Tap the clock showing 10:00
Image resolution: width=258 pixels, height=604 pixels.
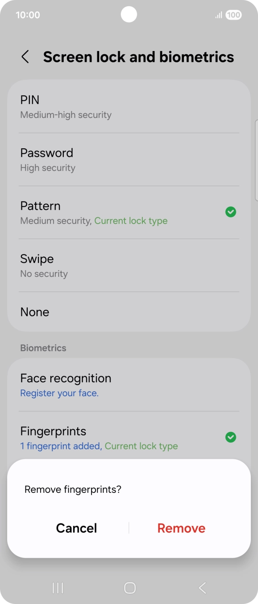[x=28, y=15]
